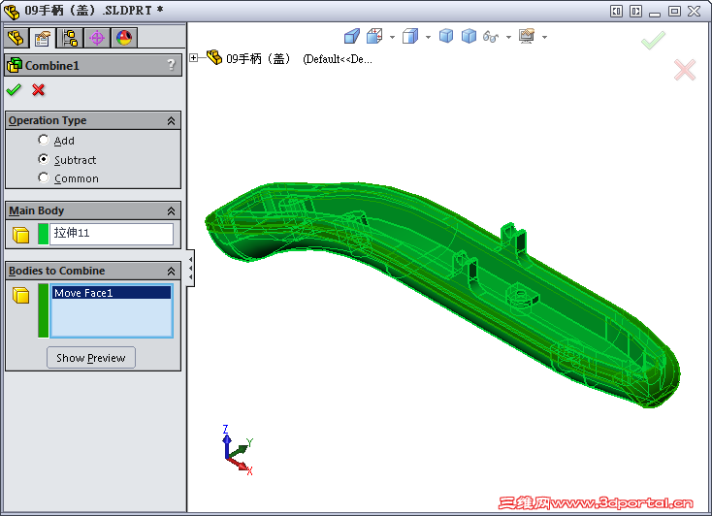Open the FeatureManager design tree tab
Viewport: 712px width, 516px height.
click(16, 38)
